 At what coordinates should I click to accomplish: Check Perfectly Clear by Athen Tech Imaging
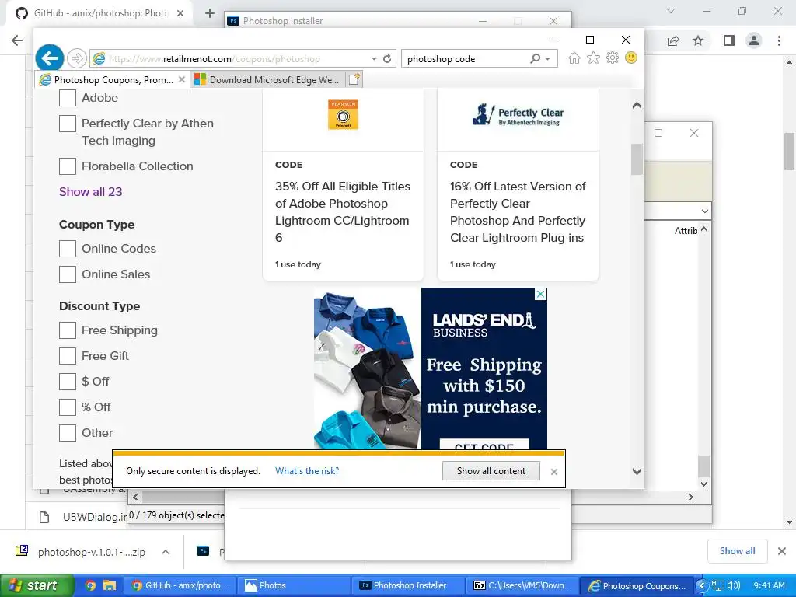point(68,124)
